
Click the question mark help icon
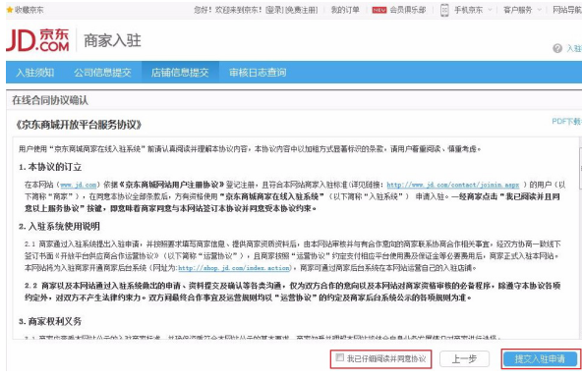[557, 48]
